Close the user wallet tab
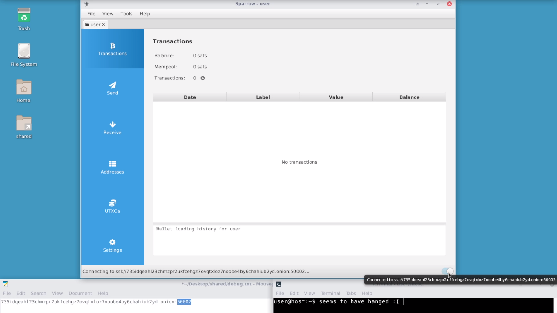This screenshot has width=557, height=313. 103,24
